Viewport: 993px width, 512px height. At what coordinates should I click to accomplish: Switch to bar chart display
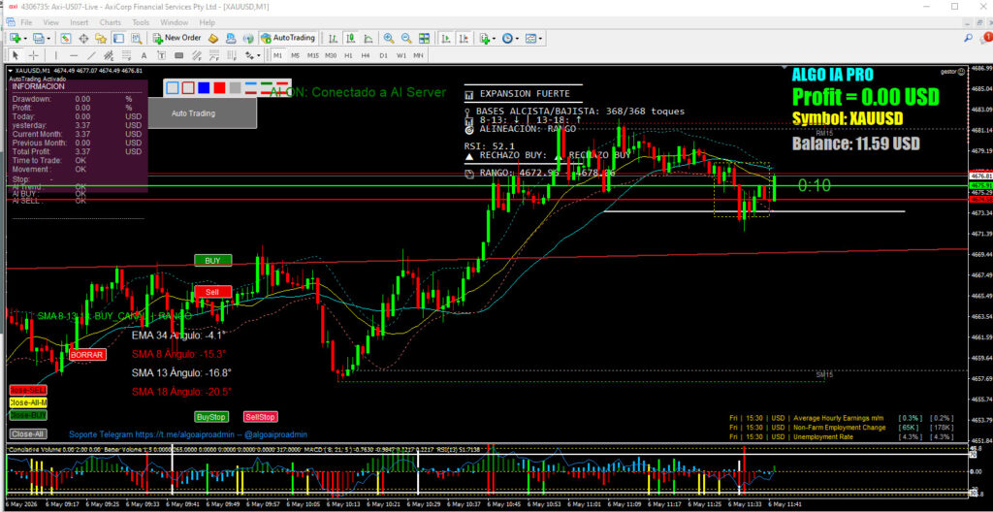[332, 38]
